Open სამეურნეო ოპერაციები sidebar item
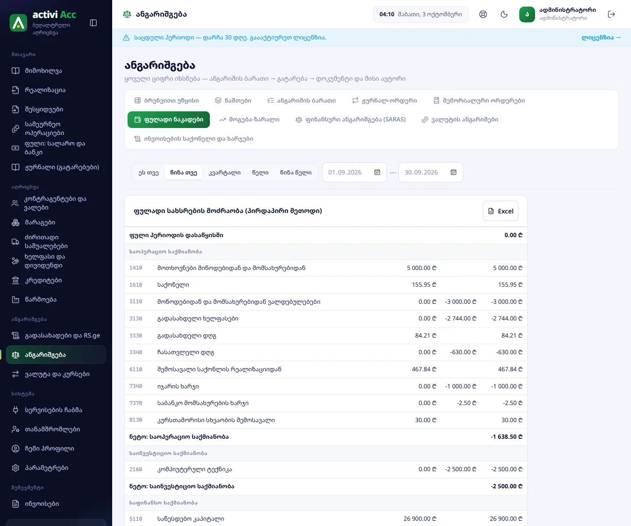The image size is (631, 526). click(x=56, y=128)
